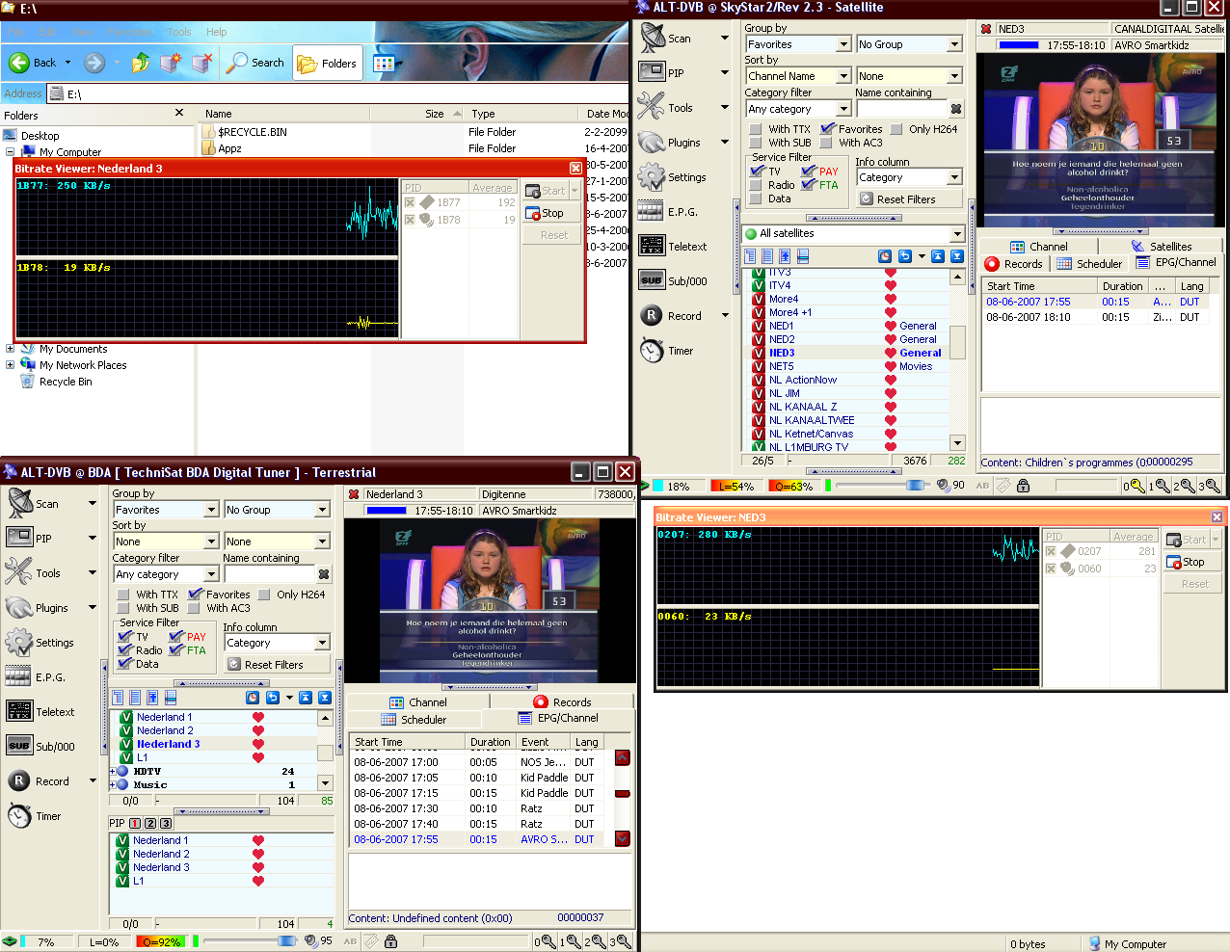Expand the Music group in Terrestrial channel list
This screenshot has width=1230, height=952.
click(113, 784)
